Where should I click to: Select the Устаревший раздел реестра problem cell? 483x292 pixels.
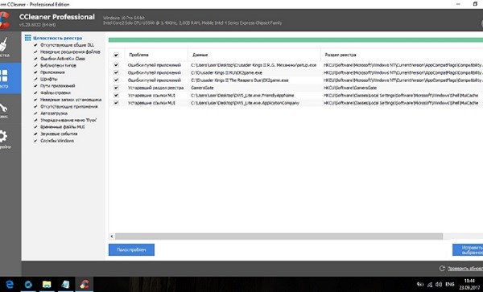tap(155, 88)
